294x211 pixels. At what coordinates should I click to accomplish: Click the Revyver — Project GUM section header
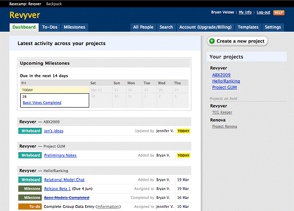104,146
